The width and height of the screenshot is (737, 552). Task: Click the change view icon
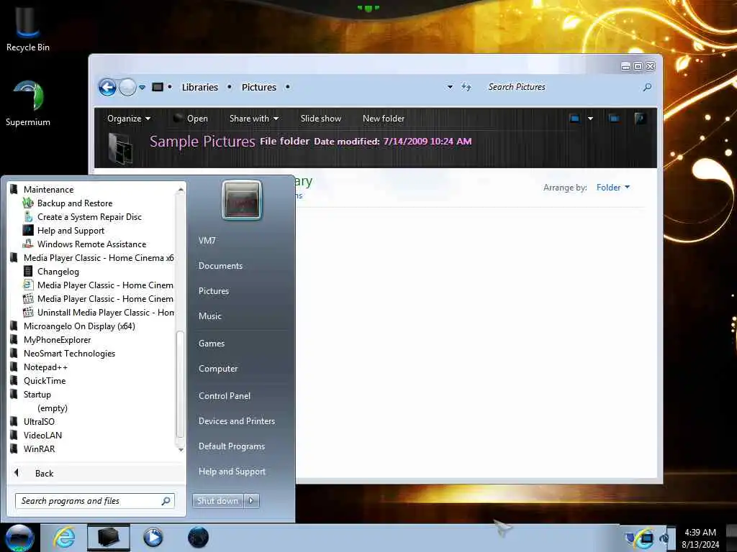574,119
